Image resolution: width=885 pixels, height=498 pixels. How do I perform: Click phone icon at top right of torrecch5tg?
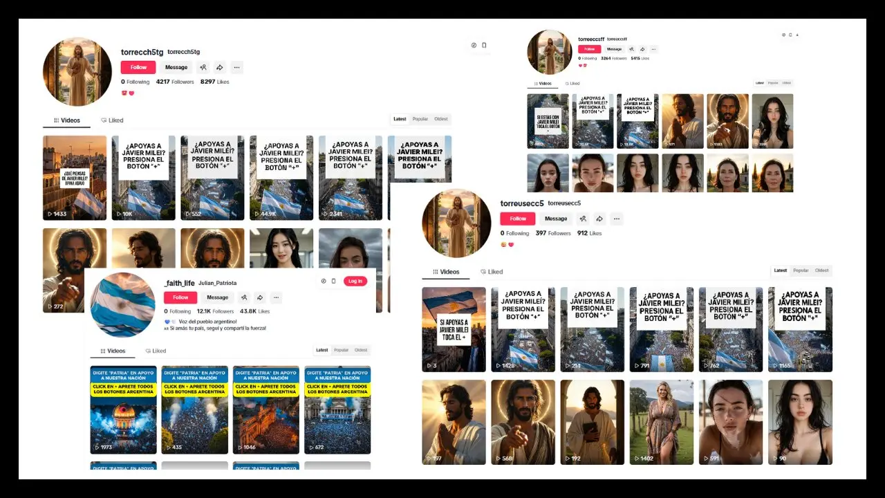click(484, 46)
